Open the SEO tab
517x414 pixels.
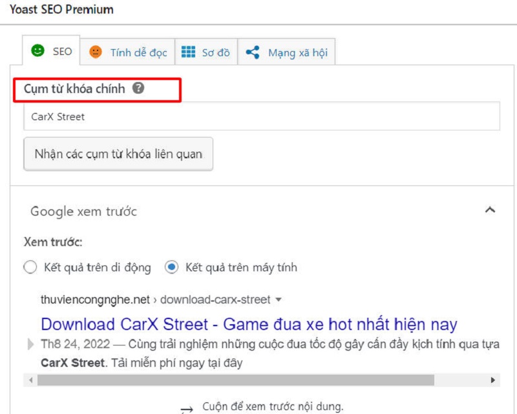point(51,51)
